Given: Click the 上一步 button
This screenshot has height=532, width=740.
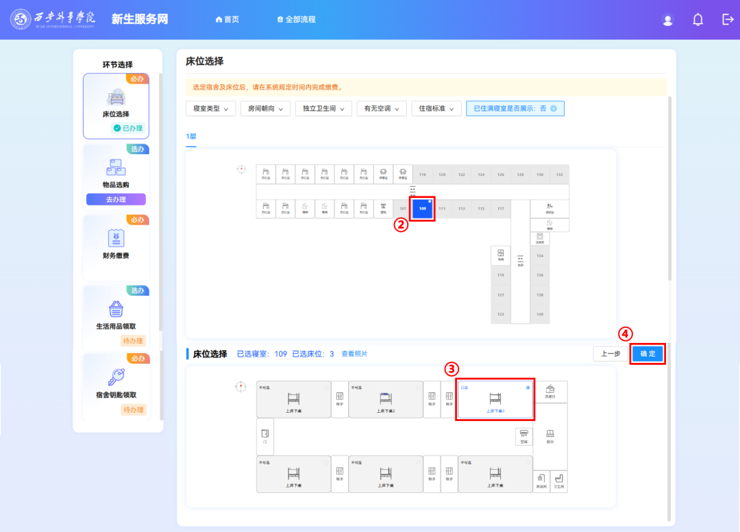Looking at the screenshot, I should [x=610, y=354].
